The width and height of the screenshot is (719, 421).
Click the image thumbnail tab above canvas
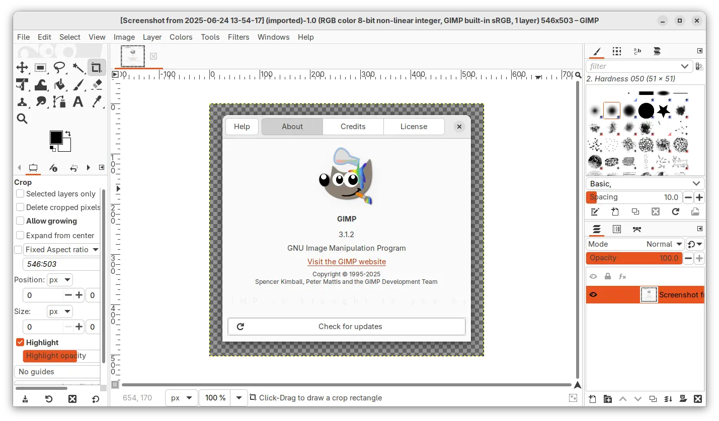point(133,56)
